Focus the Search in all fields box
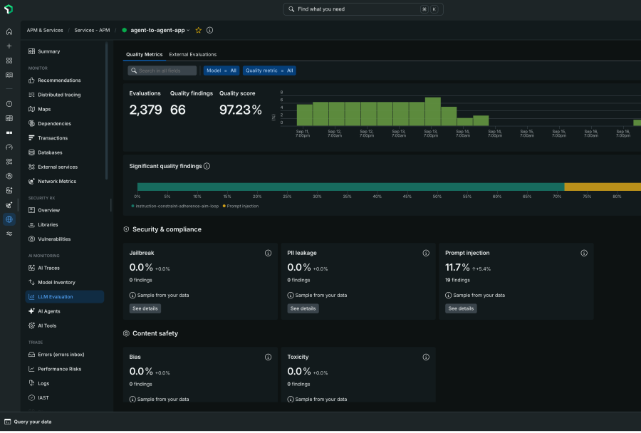641x433 pixels. (x=162, y=71)
